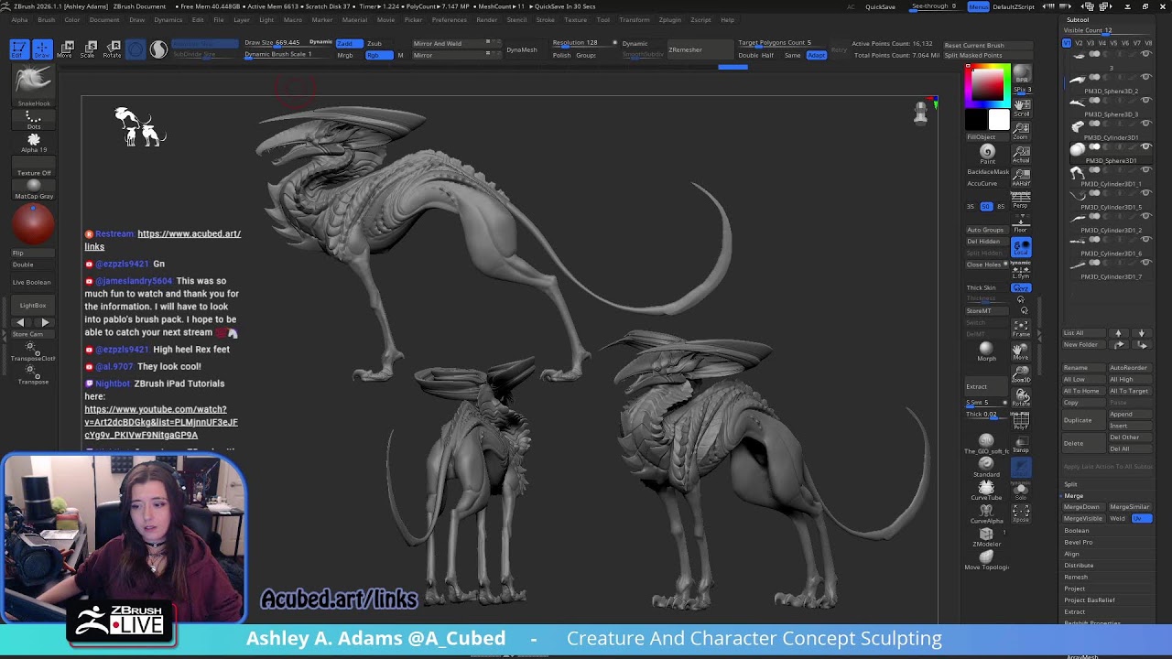Activate the Edit mode button
Screen dimensions: 1172x659
click(x=19, y=49)
